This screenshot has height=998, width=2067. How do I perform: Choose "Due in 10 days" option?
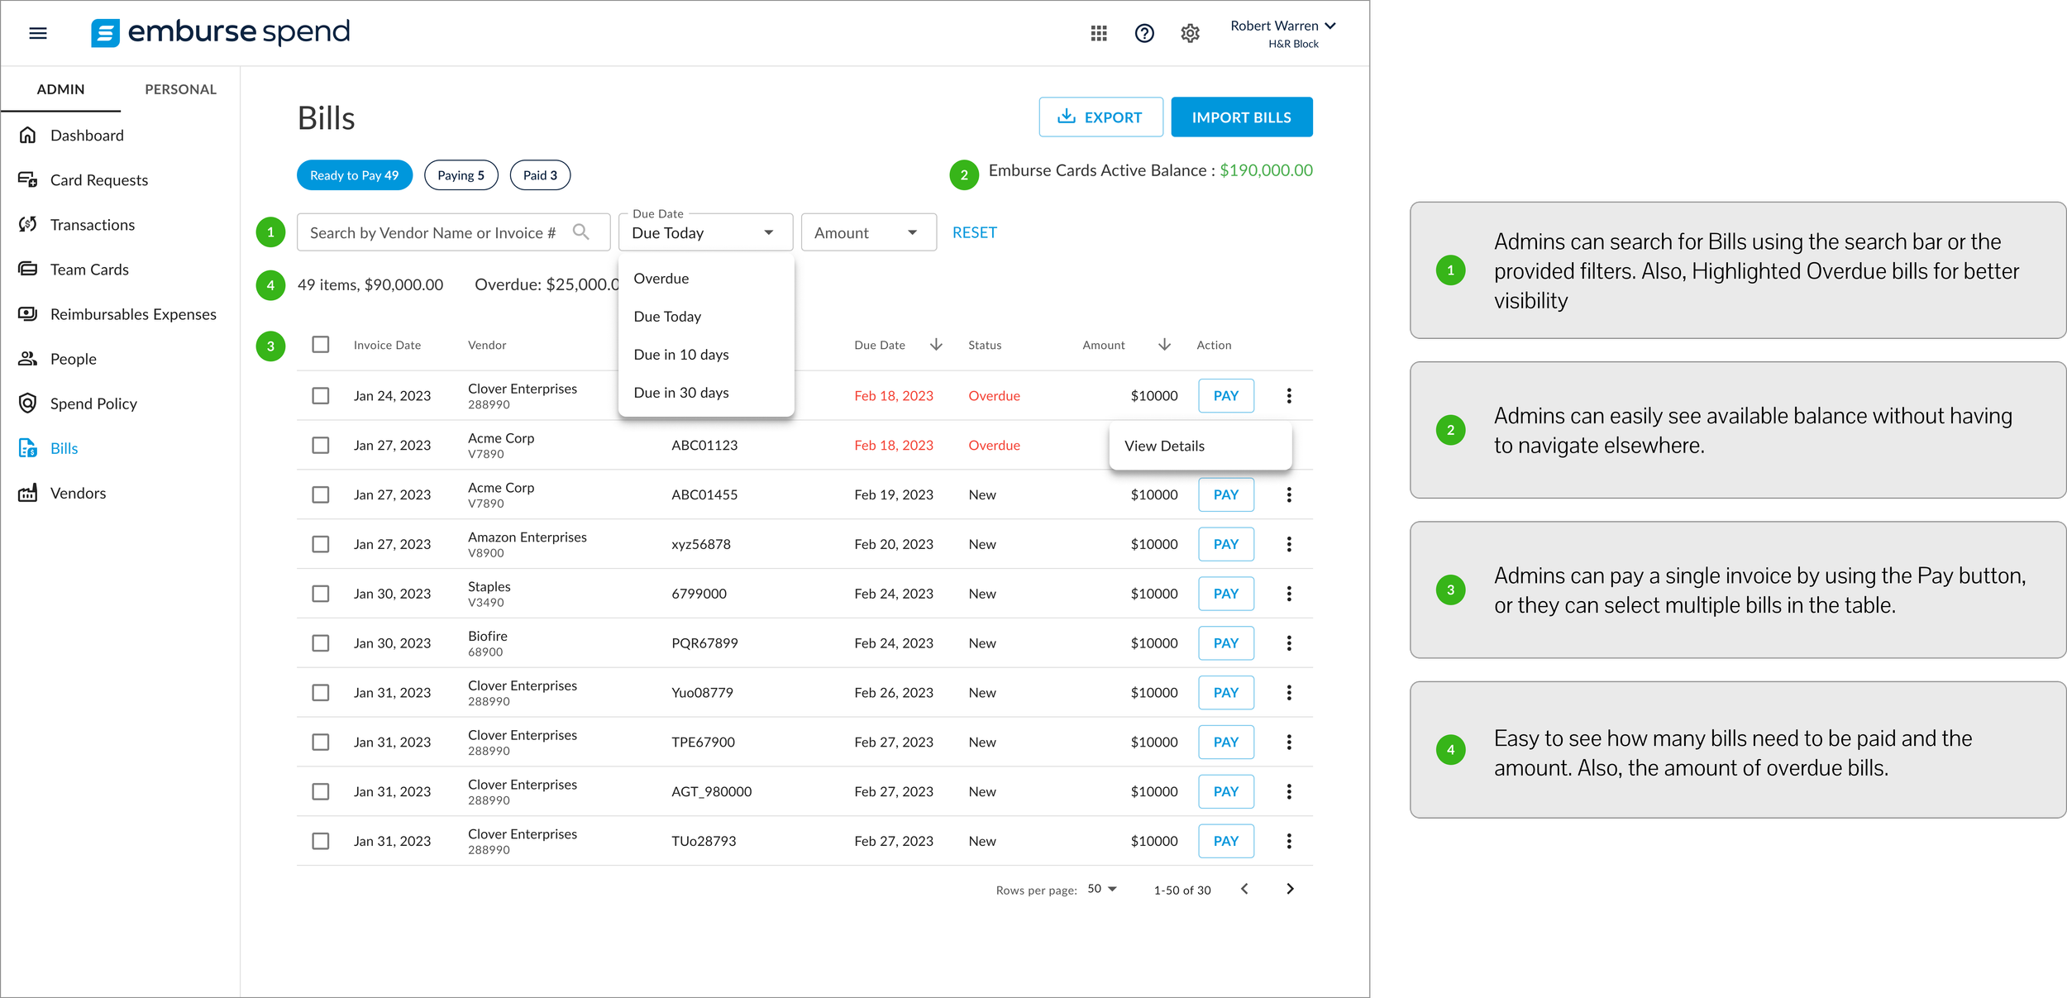681,355
